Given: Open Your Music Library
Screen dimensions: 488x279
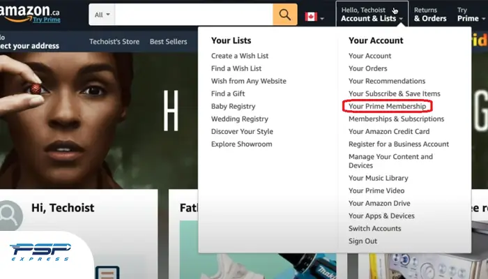Looking at the screenshot, I should coord(378,178).
